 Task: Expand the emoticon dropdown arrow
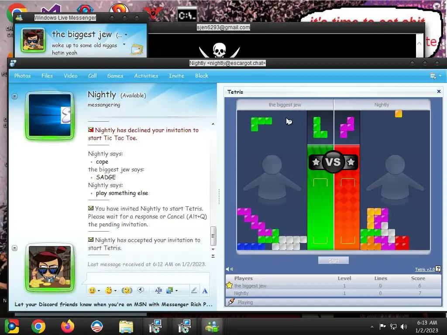pos(99,291)
